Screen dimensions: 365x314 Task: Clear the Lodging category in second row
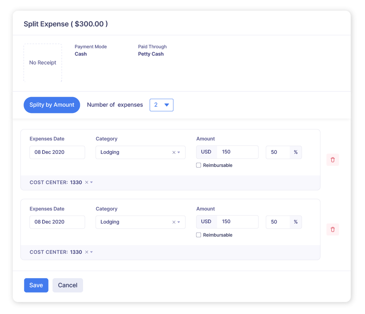[174, 222]
